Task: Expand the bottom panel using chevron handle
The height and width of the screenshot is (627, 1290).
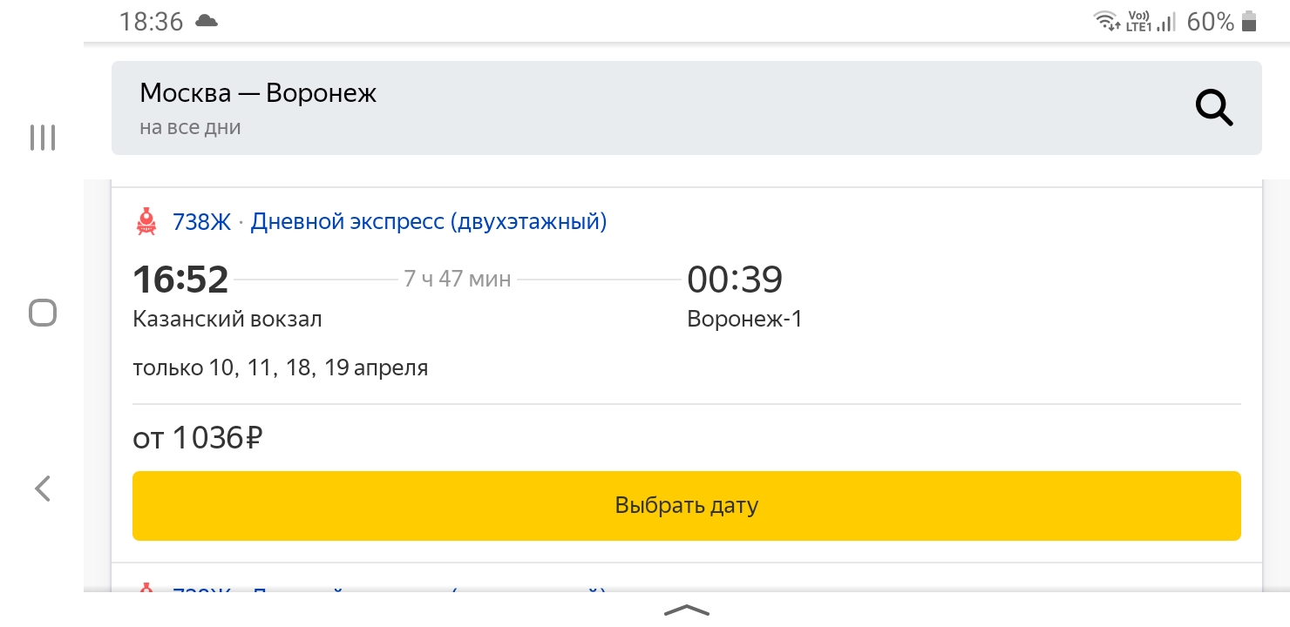Action: (687, 610)
